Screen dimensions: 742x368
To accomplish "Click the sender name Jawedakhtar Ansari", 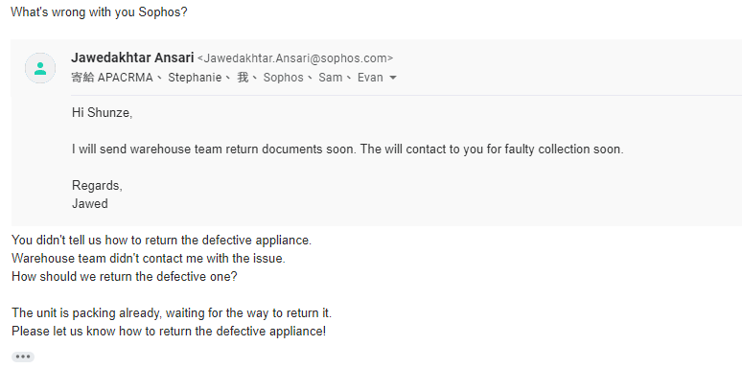I will pos(132,58).
